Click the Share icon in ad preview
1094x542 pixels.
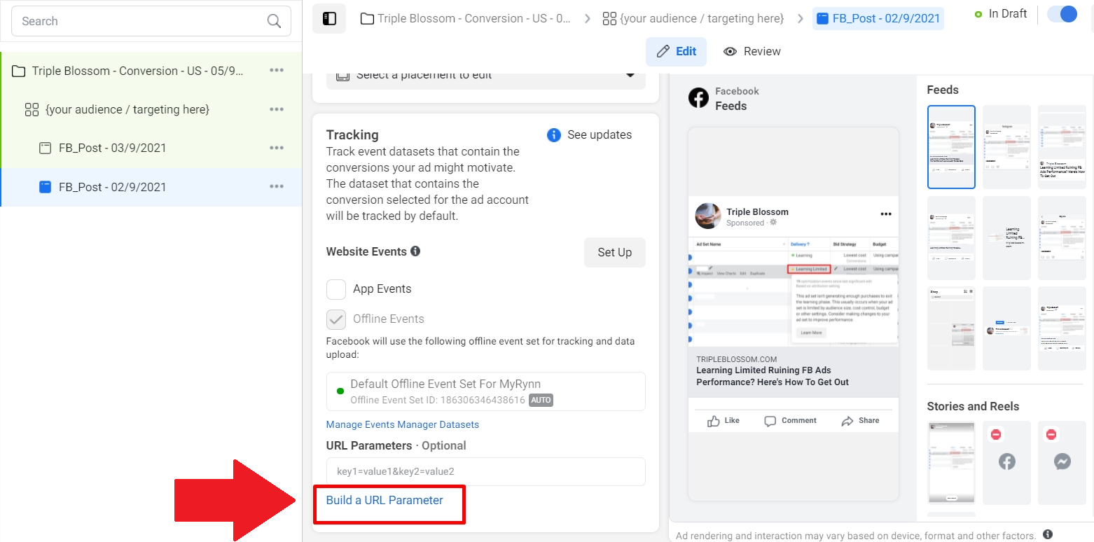tap(847, 421)
